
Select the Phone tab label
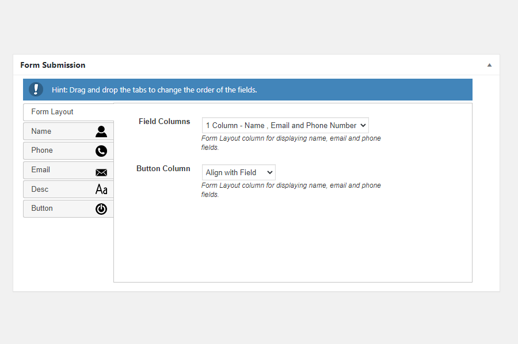click(41, 150)
